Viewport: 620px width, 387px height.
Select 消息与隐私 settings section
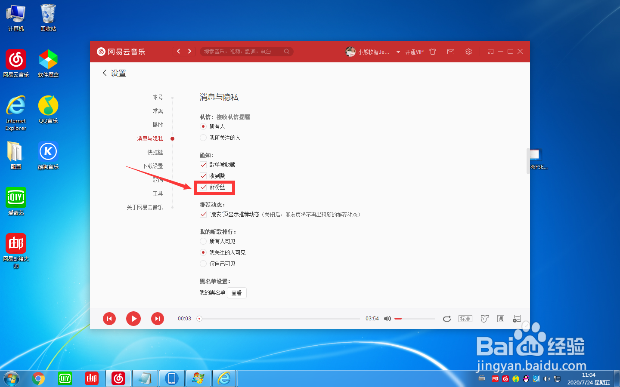[x=150, y=138]
